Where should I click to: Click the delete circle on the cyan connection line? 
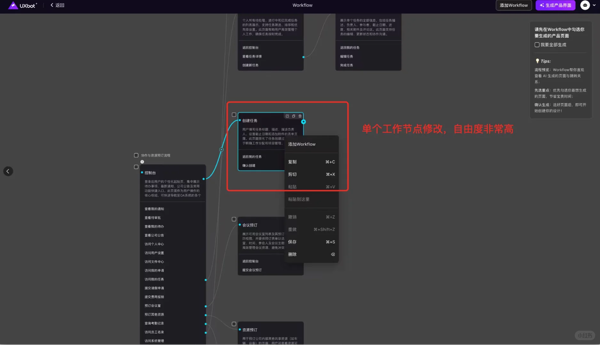[221, 149]
